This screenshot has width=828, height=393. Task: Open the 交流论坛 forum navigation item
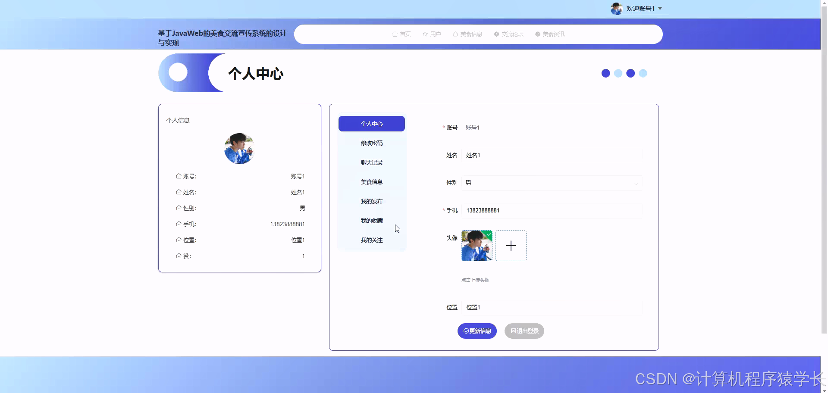point(508,34)
